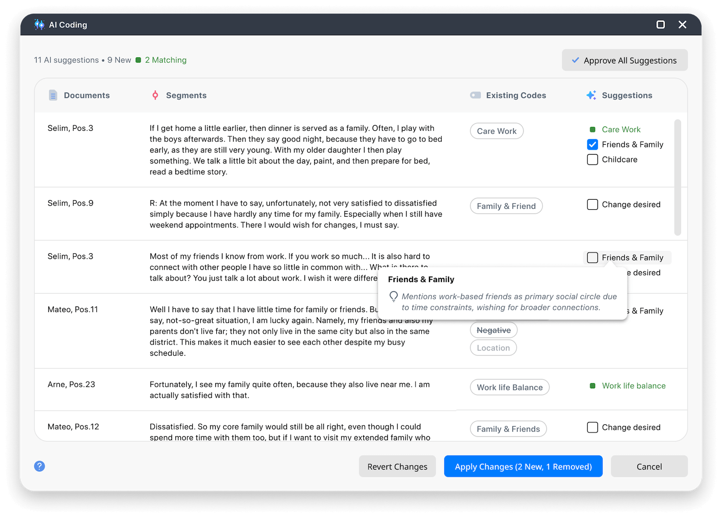Viewport: 722px width, 518px height.
Task: Click the Segments location pin icon
Action: coord(155,95)
